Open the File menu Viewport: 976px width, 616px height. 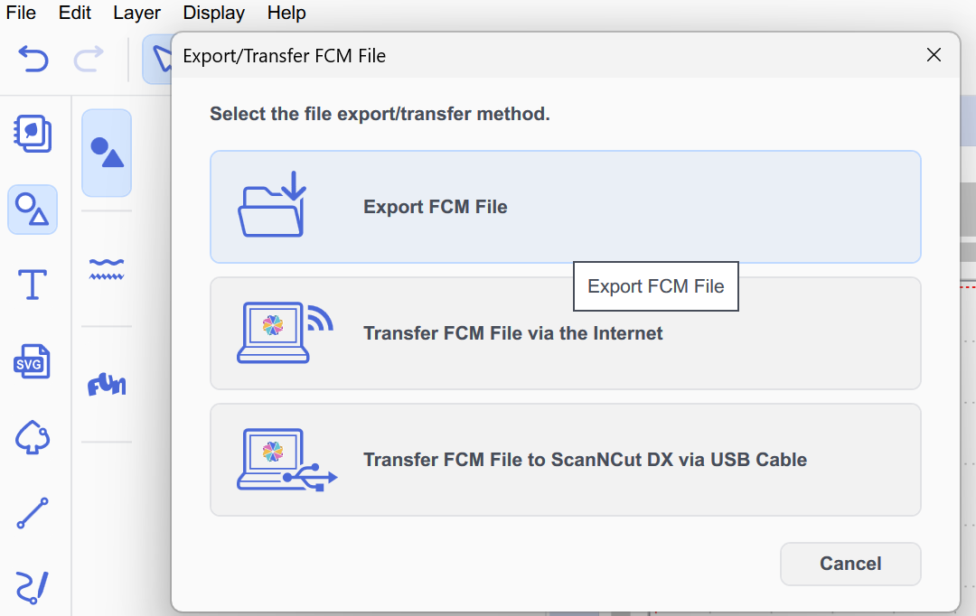(x=21, y=13)
